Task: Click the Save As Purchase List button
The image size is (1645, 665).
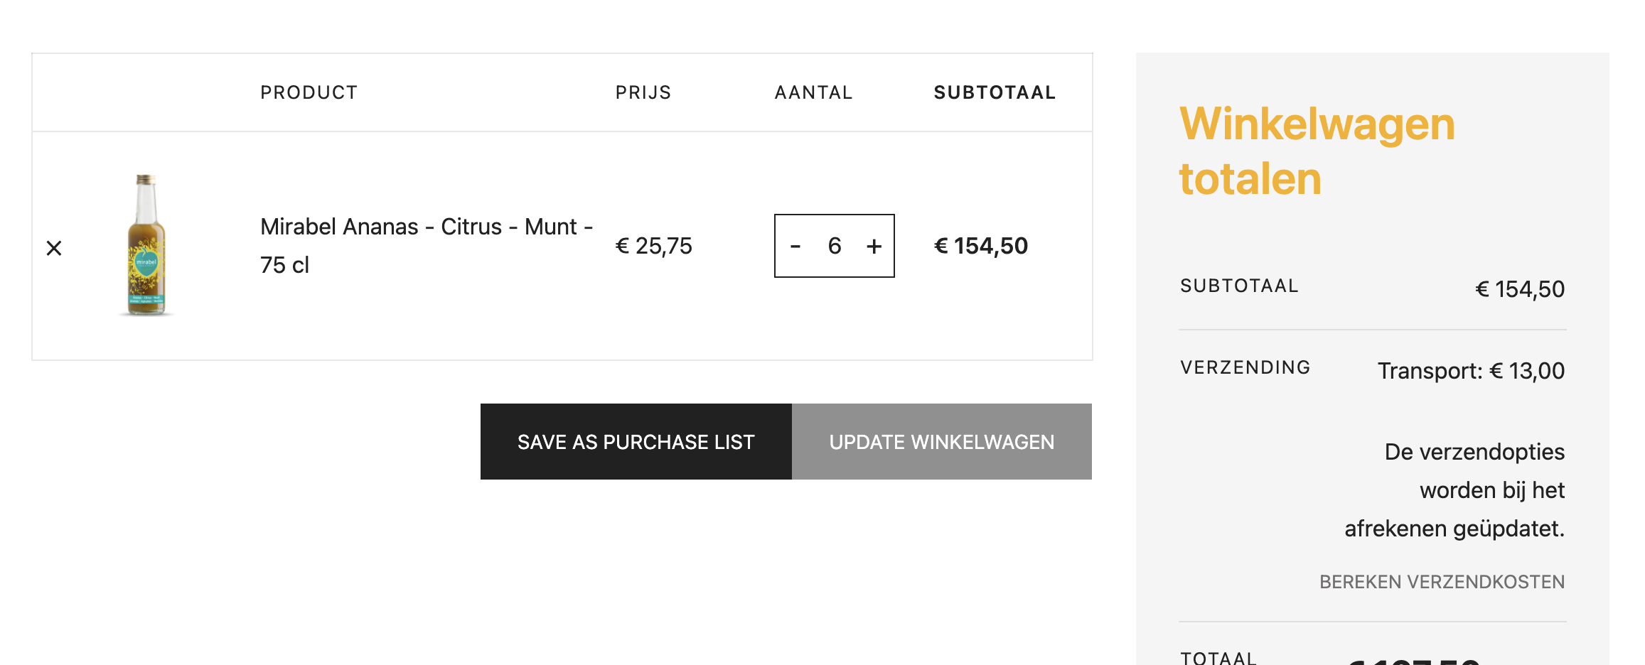Action: point(636,442)
